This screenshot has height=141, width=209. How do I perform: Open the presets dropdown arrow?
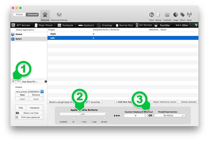pos(42,92)
